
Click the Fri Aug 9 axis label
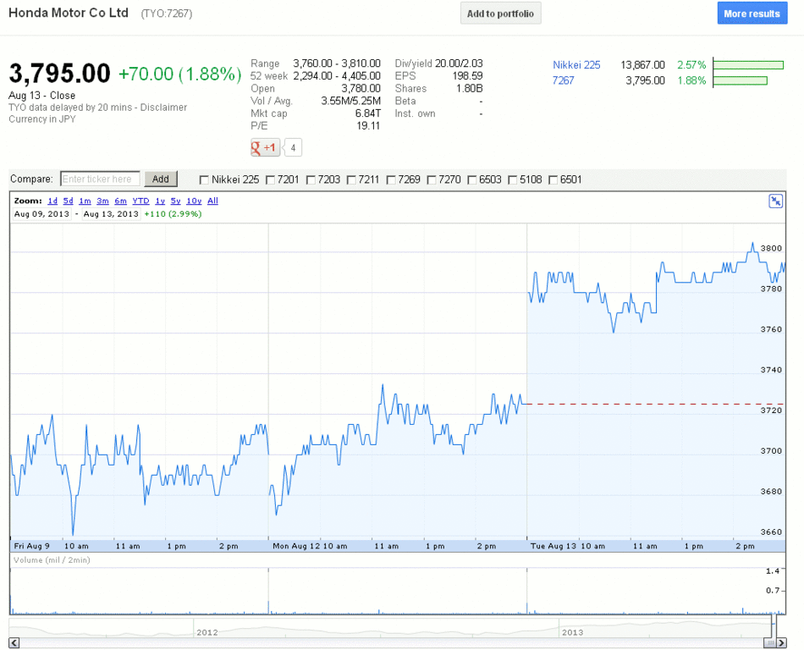pos(32,546)
